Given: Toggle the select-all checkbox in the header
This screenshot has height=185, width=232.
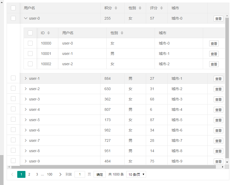Looking at the screenshot, I should coord(13,8).
